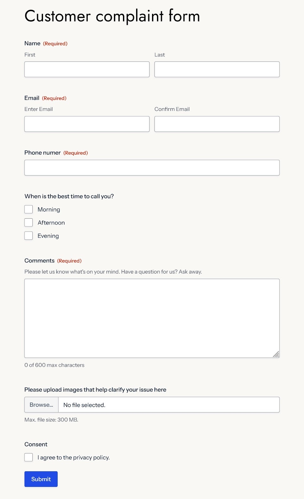
Task: Click the Browse button to upload images
Action: (x=41, y=405)
